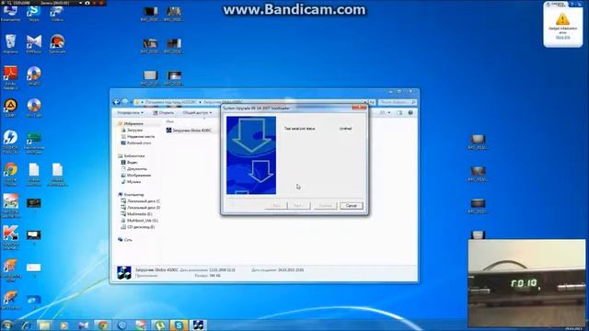Open the Multiboot_Usb (G:) drive
This screenshot has height=331, width=589.
[139, 221]
